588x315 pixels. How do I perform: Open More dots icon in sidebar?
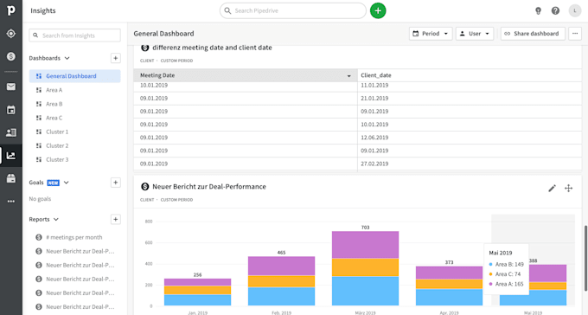[11, 202]
